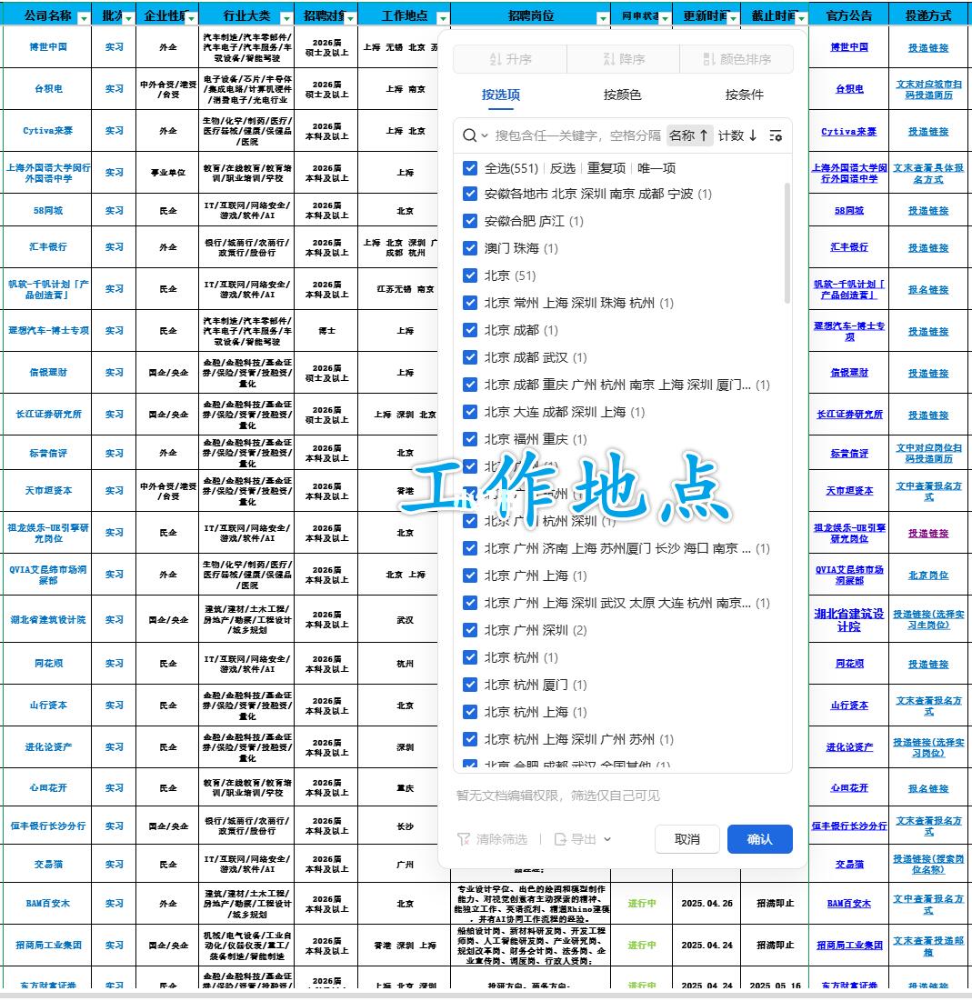Focus the keyword search field in filter
972x1001 pixels.
(577, 135)
